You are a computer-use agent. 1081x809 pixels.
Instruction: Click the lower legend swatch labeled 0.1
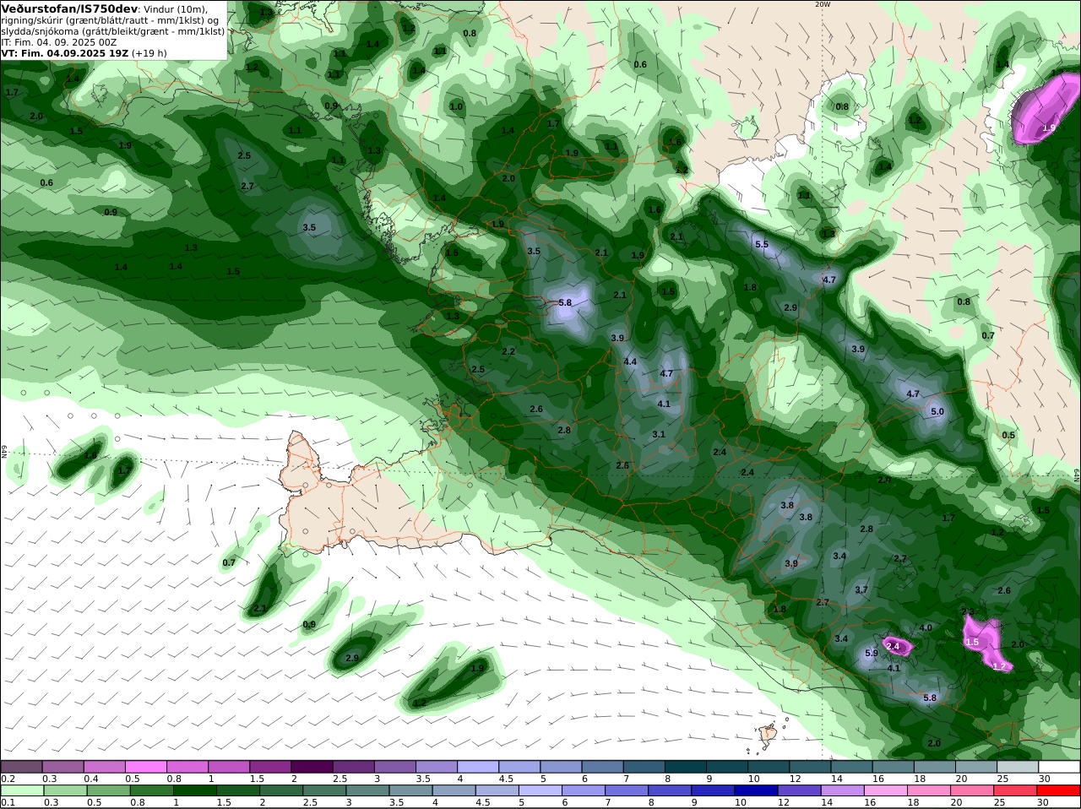tap(22, 790)
